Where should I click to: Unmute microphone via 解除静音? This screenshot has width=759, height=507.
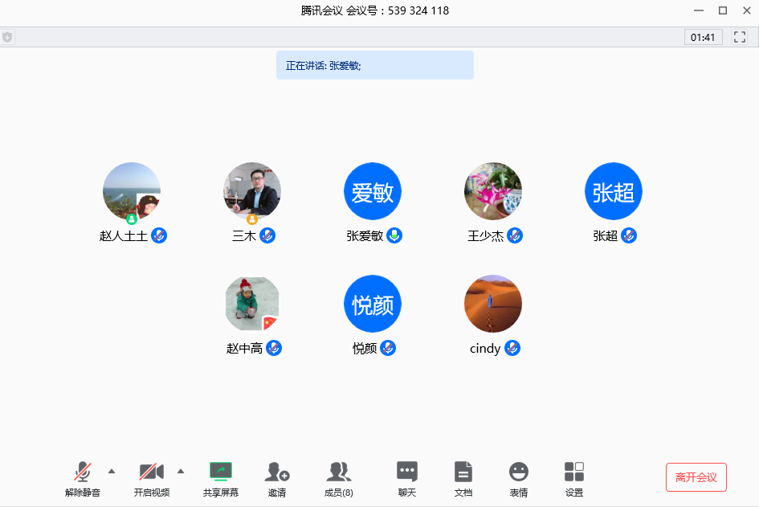tap(83, 472)
